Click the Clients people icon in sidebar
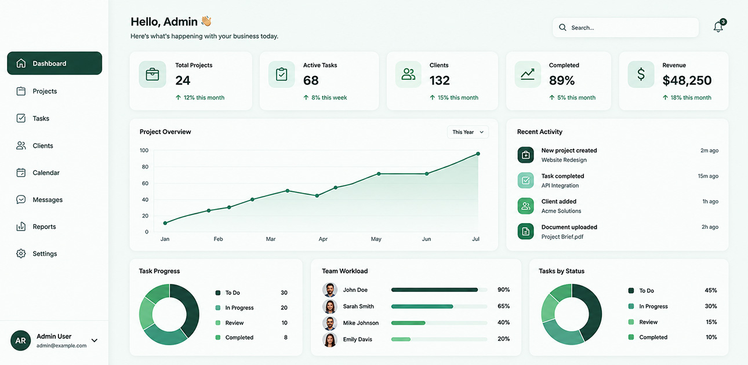Image resolution: width=748 pixels, height=365 pixels. [21, 145]
